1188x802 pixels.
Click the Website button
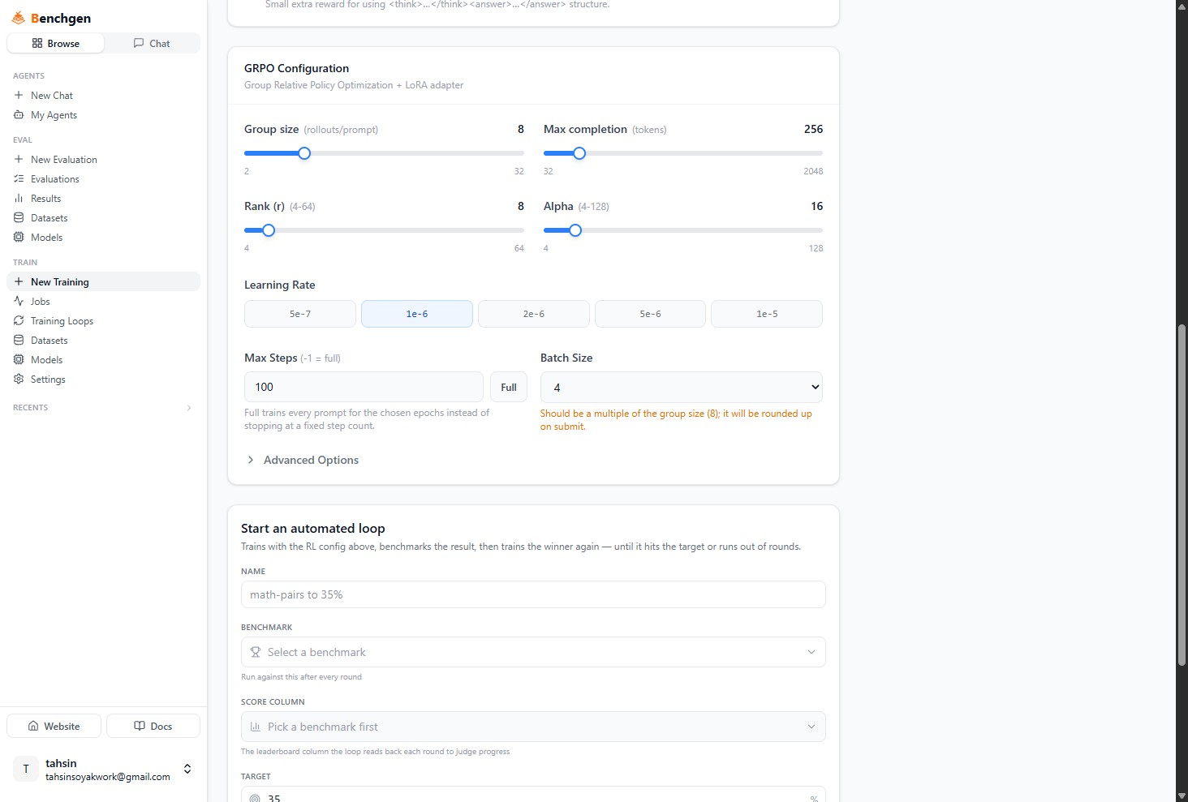pos(54,726)
